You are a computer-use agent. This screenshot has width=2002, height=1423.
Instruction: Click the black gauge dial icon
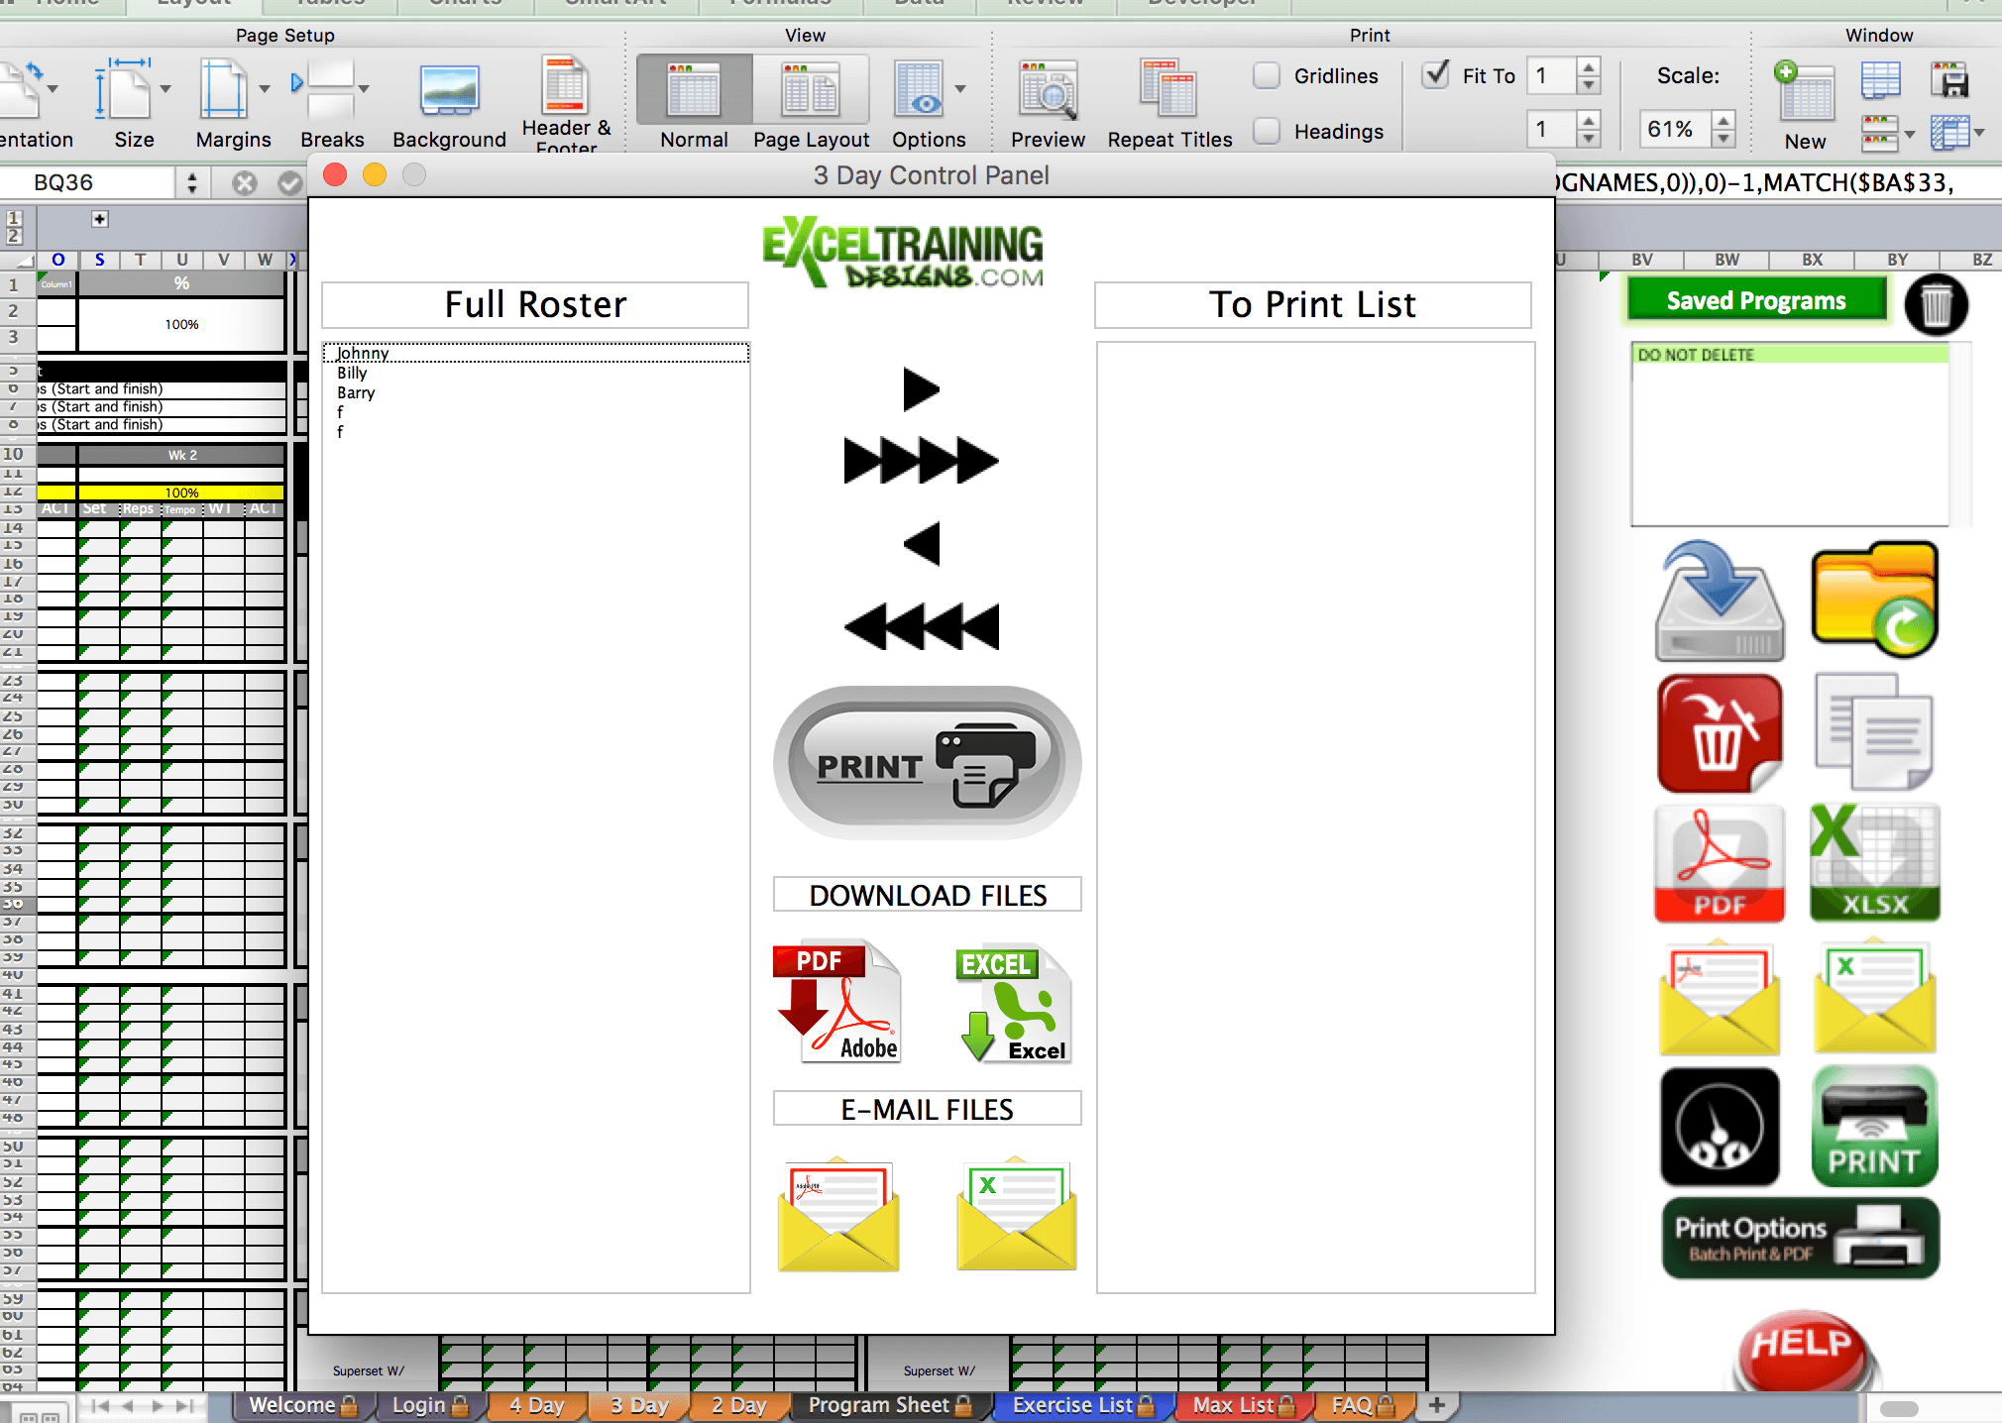pos(1719,1127)
